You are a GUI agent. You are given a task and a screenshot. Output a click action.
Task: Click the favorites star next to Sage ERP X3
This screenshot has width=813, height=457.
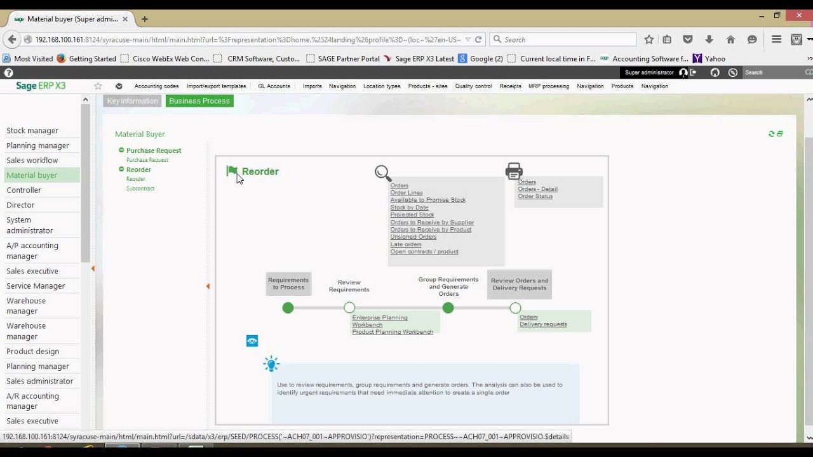(98, 86)
